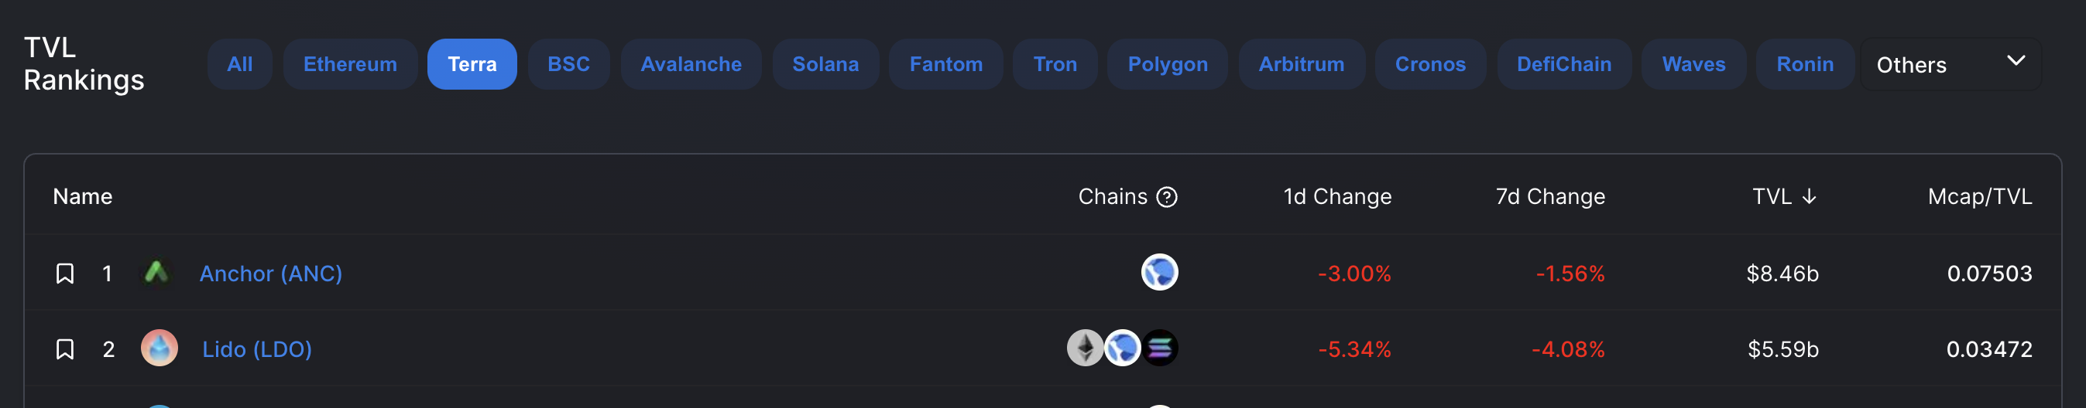Click the Terra chain icon in Anchor row
This screenshot has height=408, width=2086.
pyautogui.click(x=1160, y=272)
